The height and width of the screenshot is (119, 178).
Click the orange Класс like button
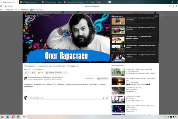point(40,73)
